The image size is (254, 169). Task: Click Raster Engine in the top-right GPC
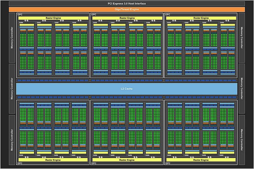[x=201, y=18]
